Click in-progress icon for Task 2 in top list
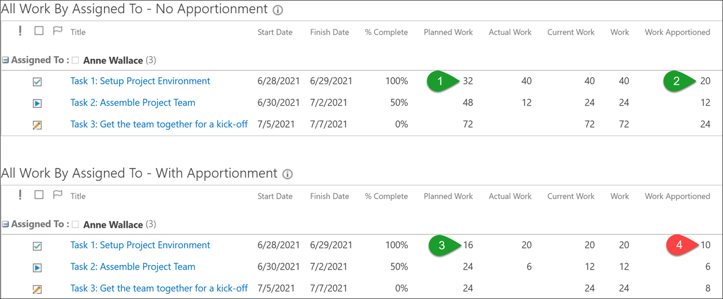 pos(37,103)
